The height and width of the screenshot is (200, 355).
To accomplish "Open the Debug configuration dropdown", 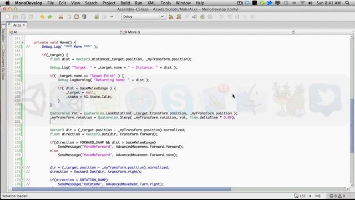I will point(143,17).
